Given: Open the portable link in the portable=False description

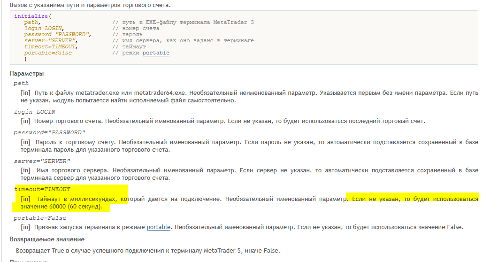Looking at the screenshot, I should click(x=158, y=227).
